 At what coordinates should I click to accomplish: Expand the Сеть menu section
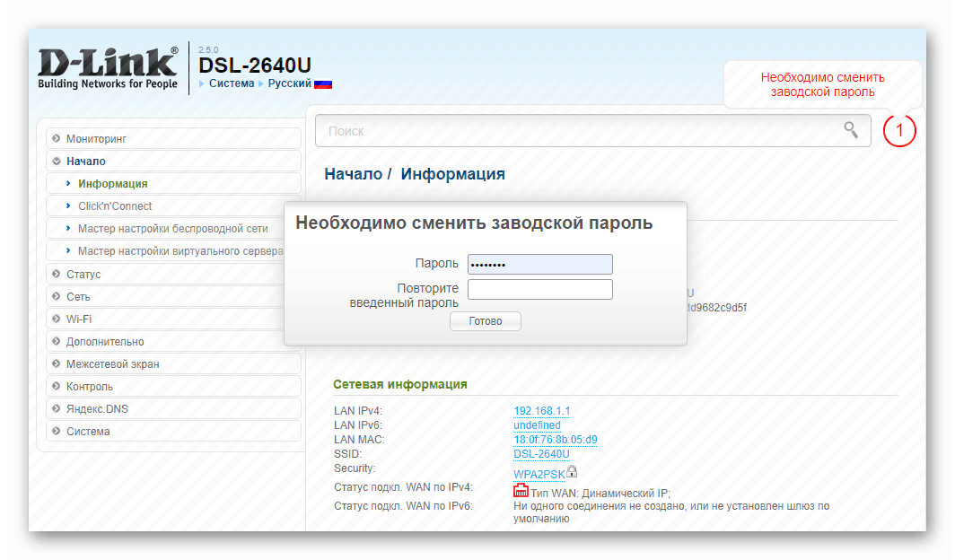pos(173,297)
